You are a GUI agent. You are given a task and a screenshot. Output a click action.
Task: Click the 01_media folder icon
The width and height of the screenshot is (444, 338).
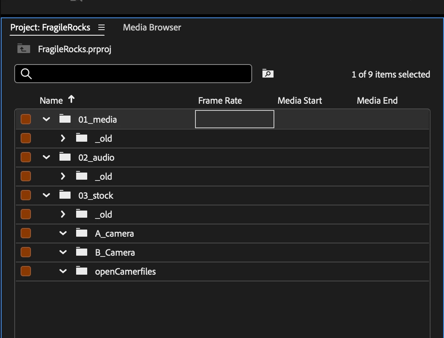tap(65, 119)
